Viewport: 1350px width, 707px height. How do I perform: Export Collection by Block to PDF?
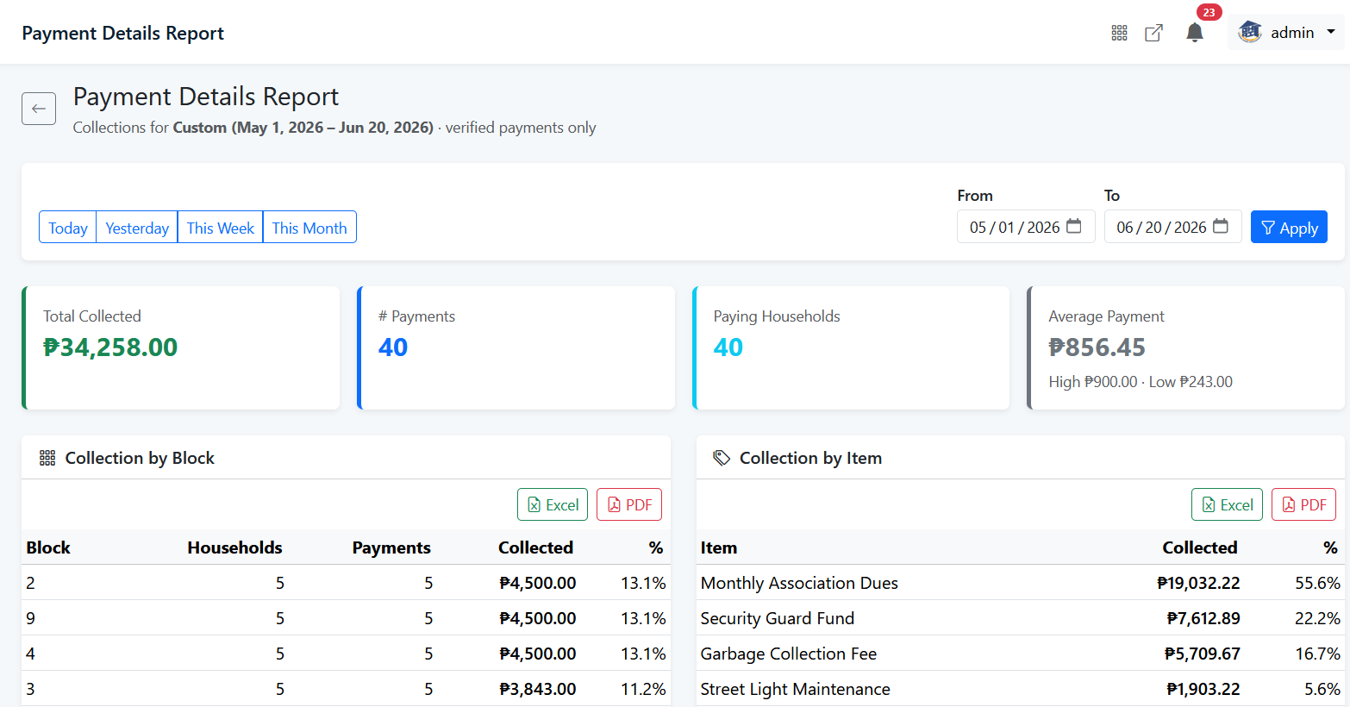[629, 504]
